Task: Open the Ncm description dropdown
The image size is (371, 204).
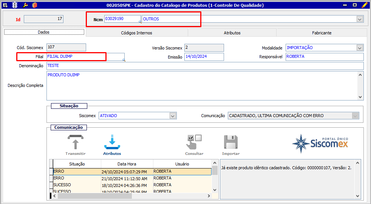Action: point(359,19)
